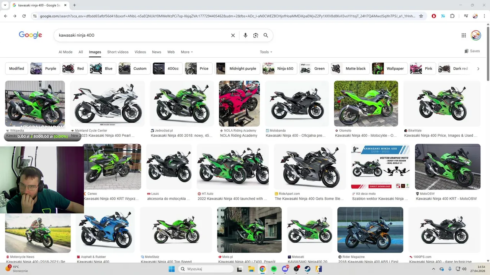This screenshot has height=275, width=490.
Task: Bookmark this page with the star icon
Action: (x=421, y=16)
